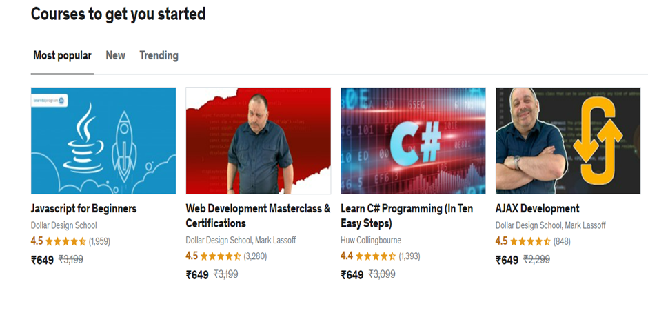648x326 pixels.
Task: Click the AJAX Development course title
Action: click(537, 208)
